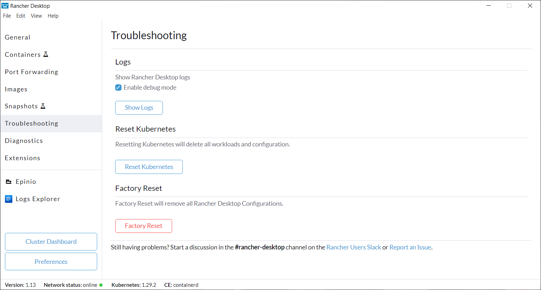541x290 pixels.
Task: Click the Enable debug mode label
Action: point(150,87)
